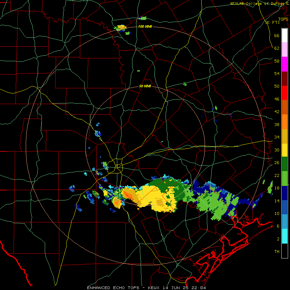This screenshot has width=290, height=290.
Task: Click the 46 legend value
Action: (277, 99)
